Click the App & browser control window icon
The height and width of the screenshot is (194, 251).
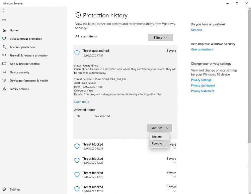pos(4,63)
